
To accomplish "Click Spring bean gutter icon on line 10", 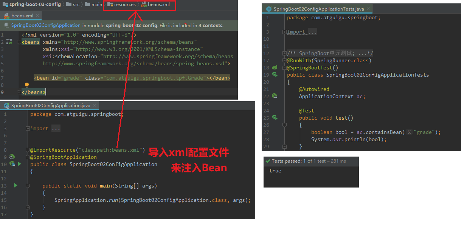I will point(12,164).
